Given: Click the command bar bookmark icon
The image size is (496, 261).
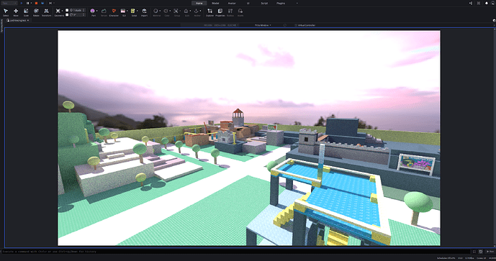Looking at the screenshot, I should click(x=474, y=252).
